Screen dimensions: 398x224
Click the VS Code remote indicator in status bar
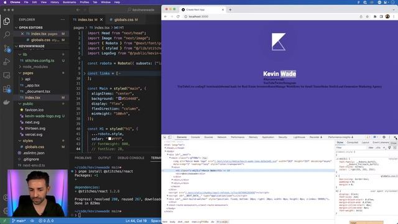(x=4, y=221)
